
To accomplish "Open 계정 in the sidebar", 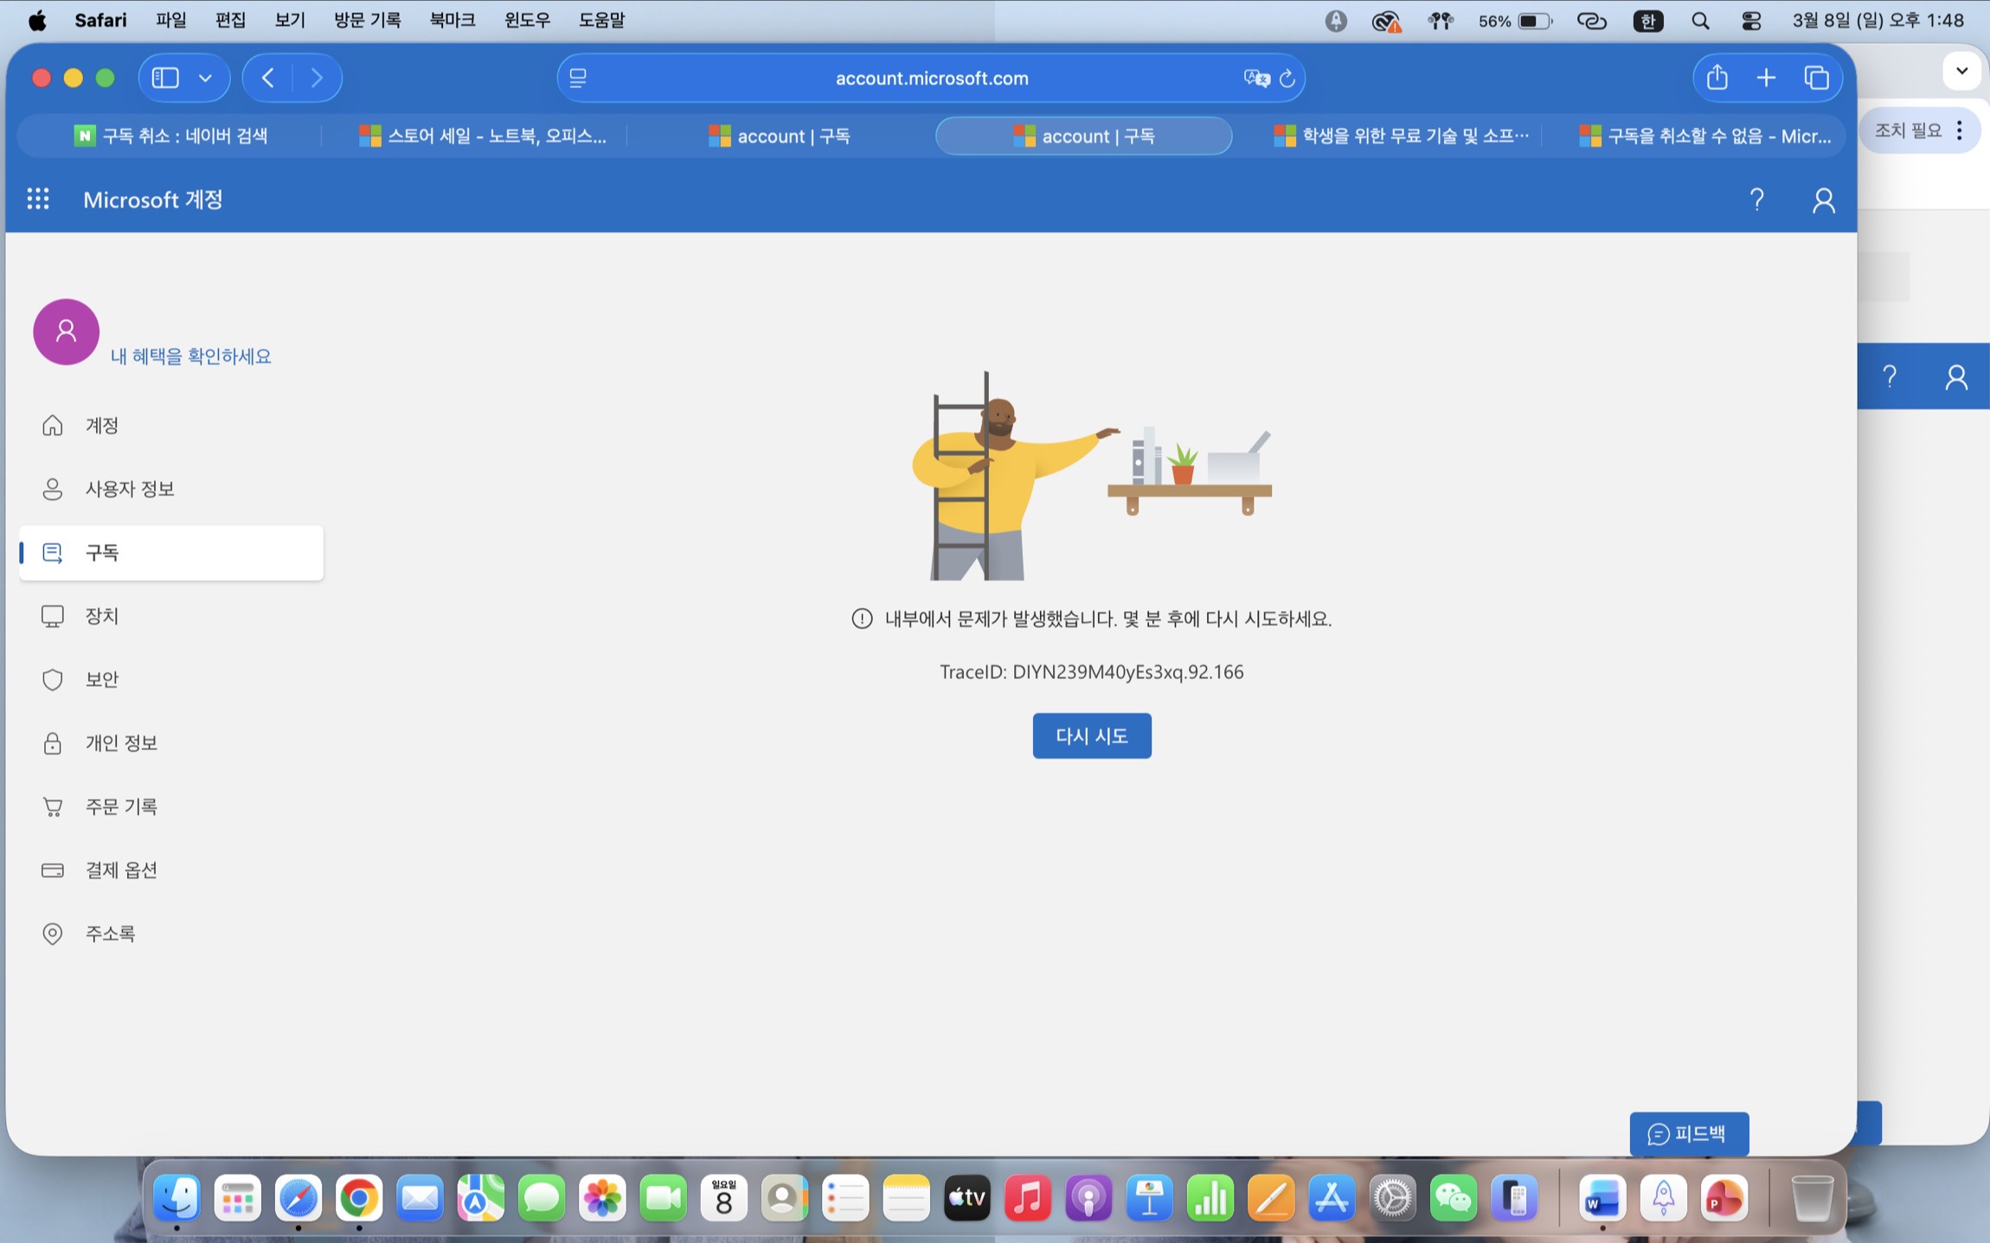I will coord(171,426).
